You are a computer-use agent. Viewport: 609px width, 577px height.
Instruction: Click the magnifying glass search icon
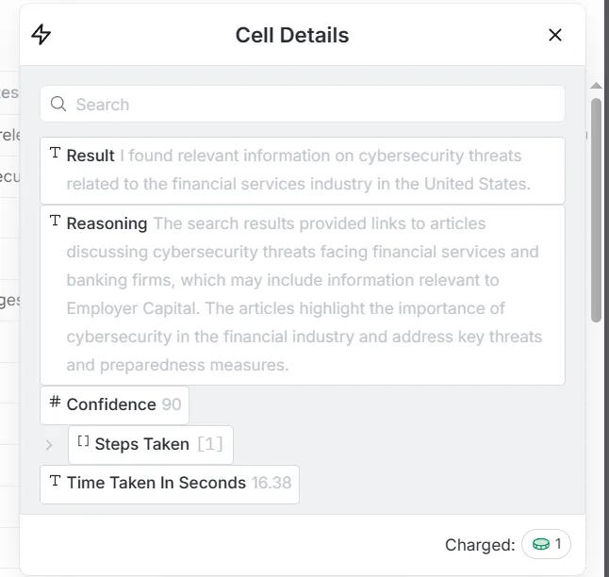pyautogui.click(x=58, y=104)
